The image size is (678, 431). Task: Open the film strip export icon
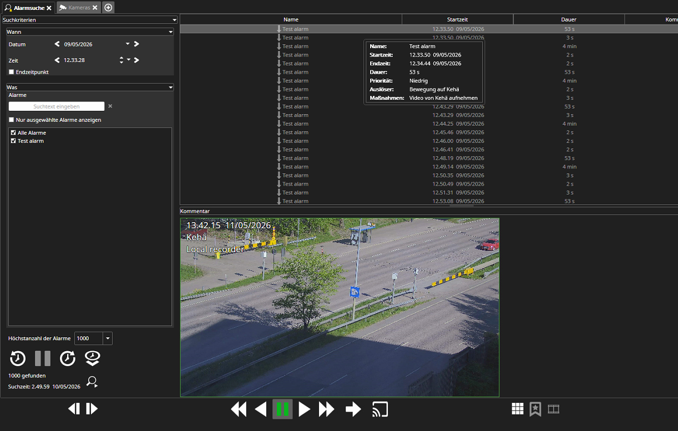(x=554, y=409)
